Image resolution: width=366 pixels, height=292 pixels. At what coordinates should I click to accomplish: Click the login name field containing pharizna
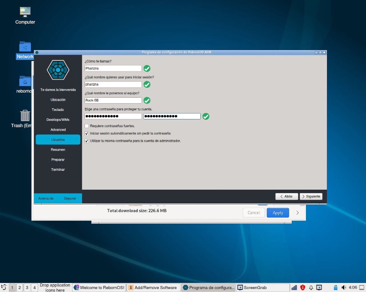tap(113, 84)
